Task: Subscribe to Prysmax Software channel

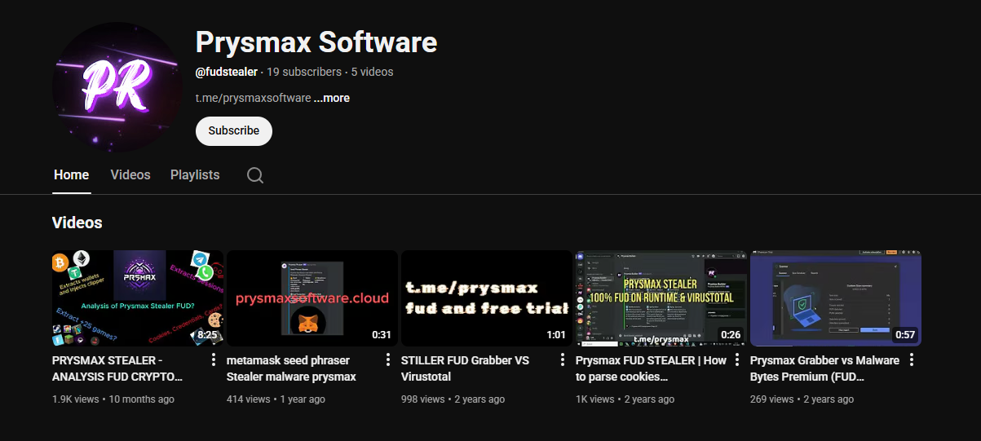Action: point(234,130)
